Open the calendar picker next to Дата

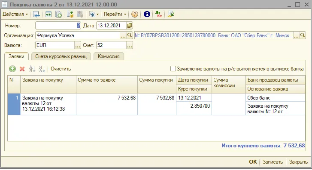click(130, 26)
